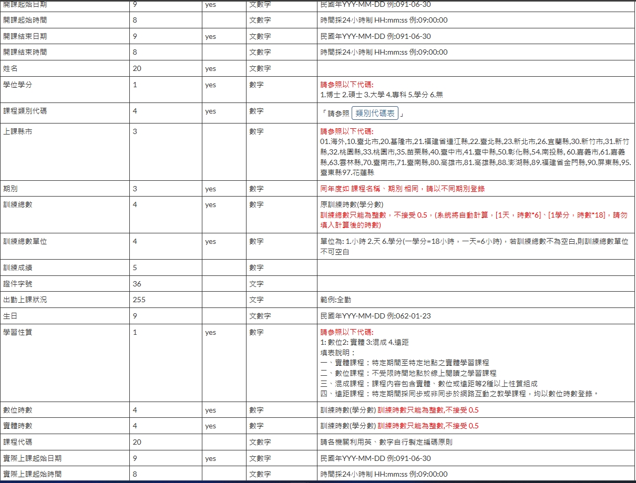Select the 訓練成績 field label
636x483 pixels.
pyautogui.click(x=17, y=268)
